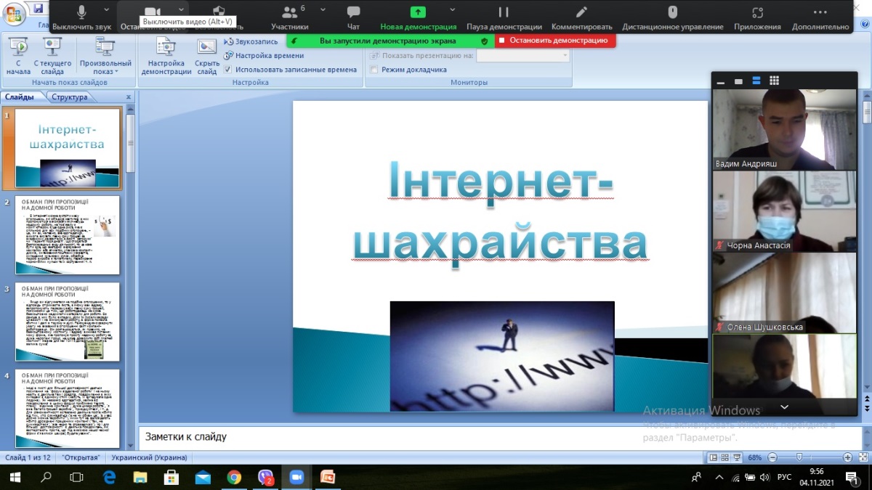Open More (Дополнительно) options

tap(820, 17)
